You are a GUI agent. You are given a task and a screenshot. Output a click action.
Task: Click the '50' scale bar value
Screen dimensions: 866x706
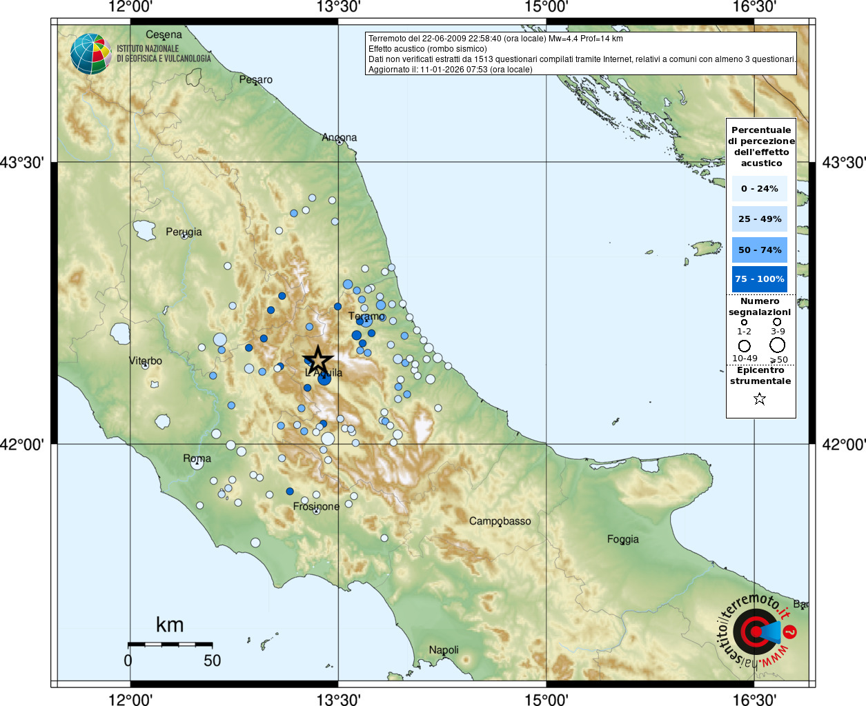point(213,660)
